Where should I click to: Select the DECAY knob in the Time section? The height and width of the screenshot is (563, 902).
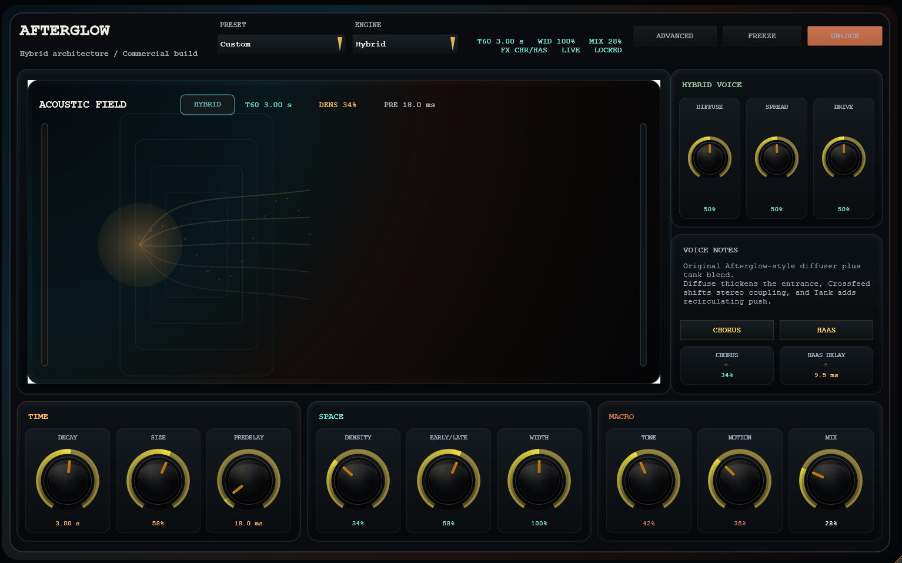tap(68, 480)
